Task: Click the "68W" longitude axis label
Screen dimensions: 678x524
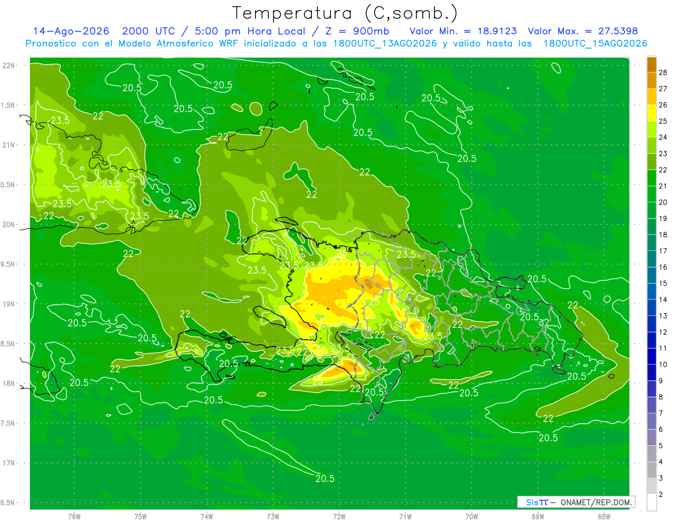Action: [x=604, y=516]
